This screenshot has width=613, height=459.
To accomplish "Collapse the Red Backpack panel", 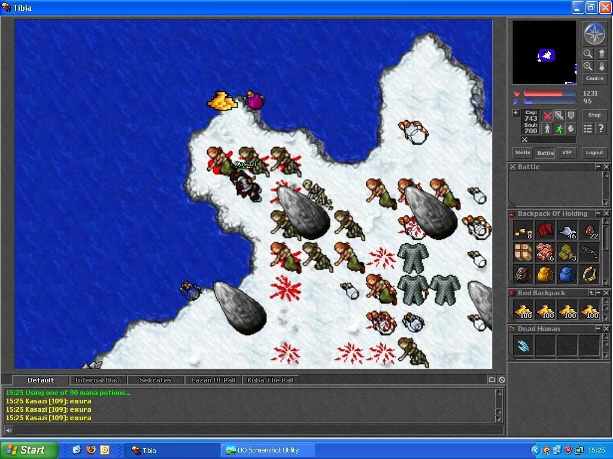I will [599, 293].
